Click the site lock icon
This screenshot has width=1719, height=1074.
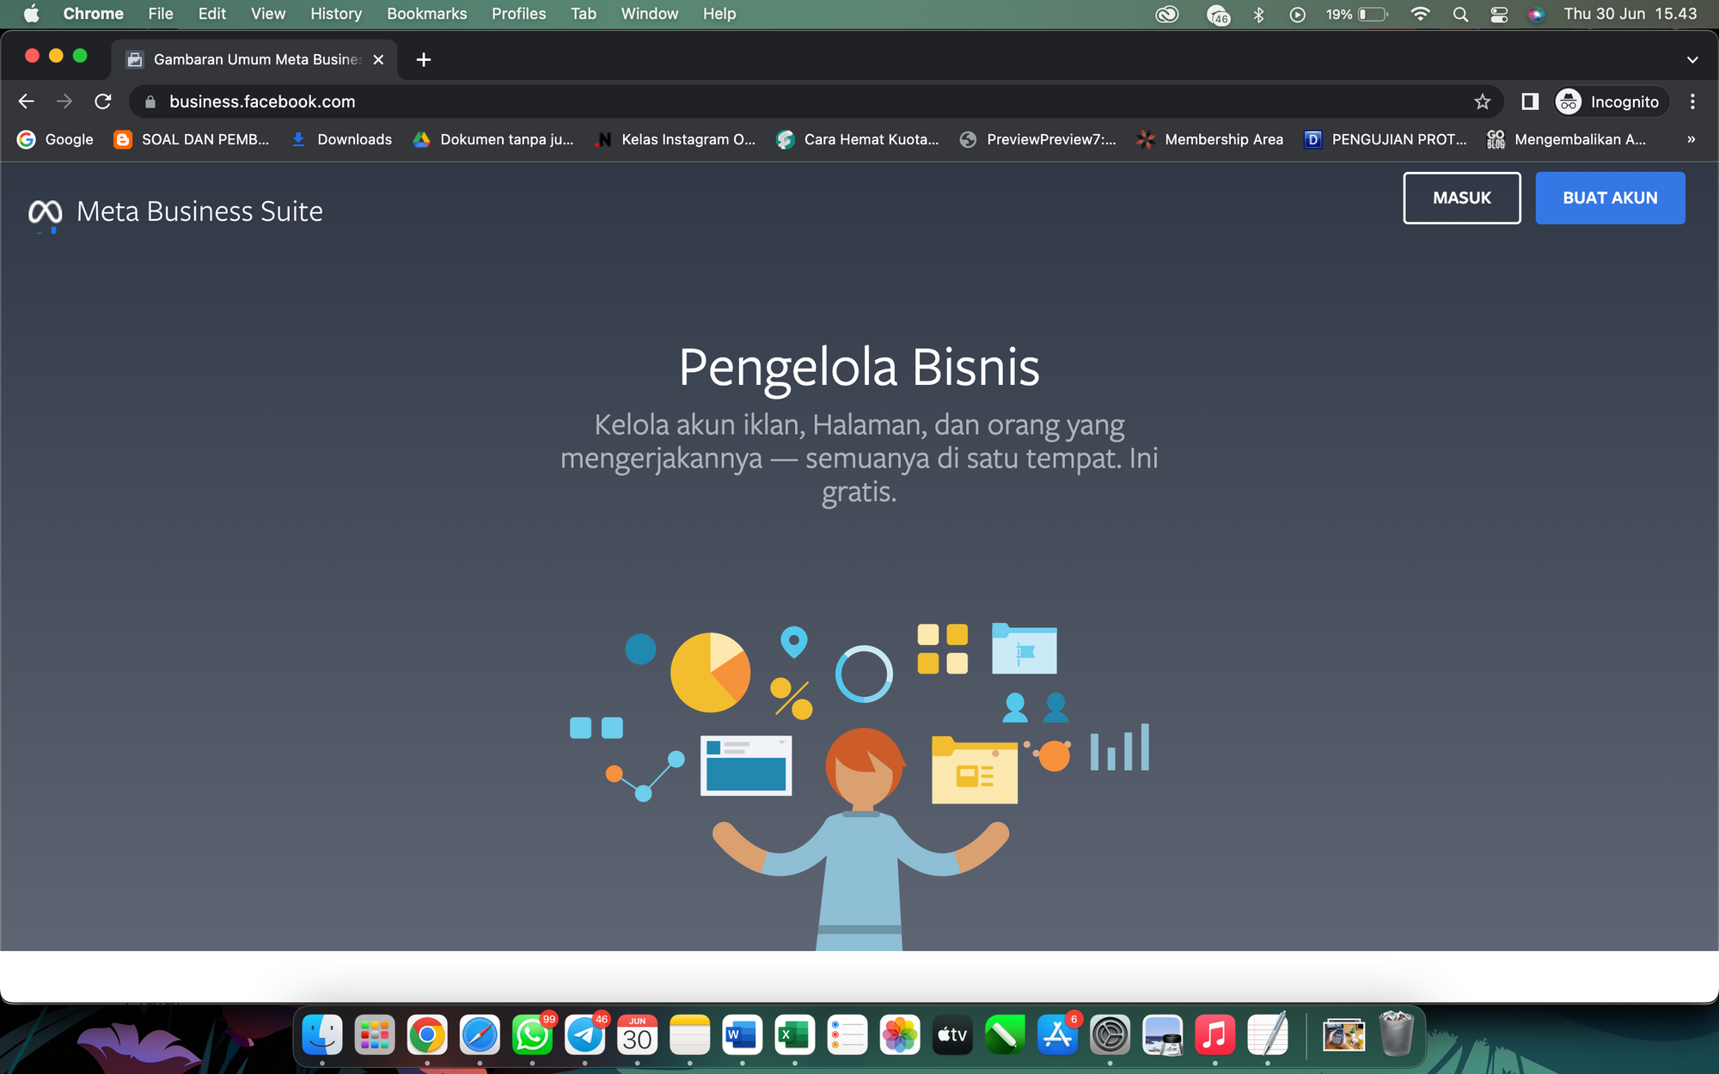coord(150,101)
